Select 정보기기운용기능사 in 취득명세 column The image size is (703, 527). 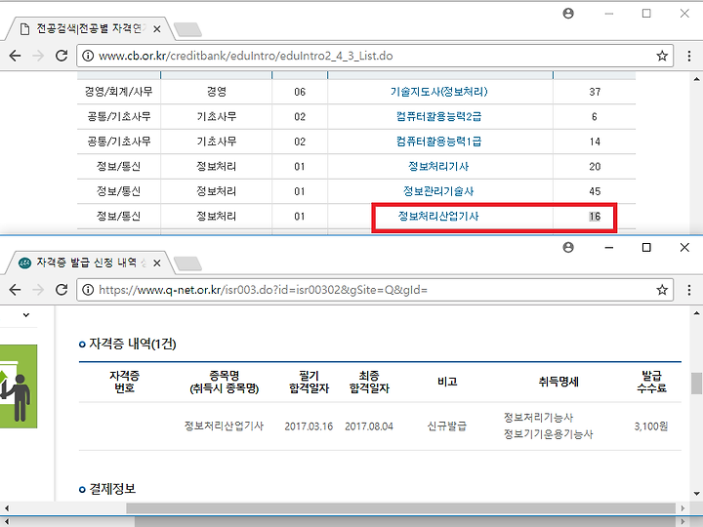tap(548, 434)
